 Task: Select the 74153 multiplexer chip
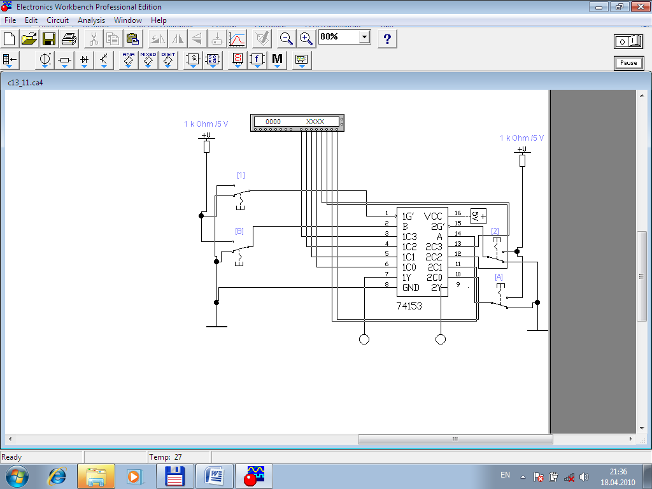point(422,252)
